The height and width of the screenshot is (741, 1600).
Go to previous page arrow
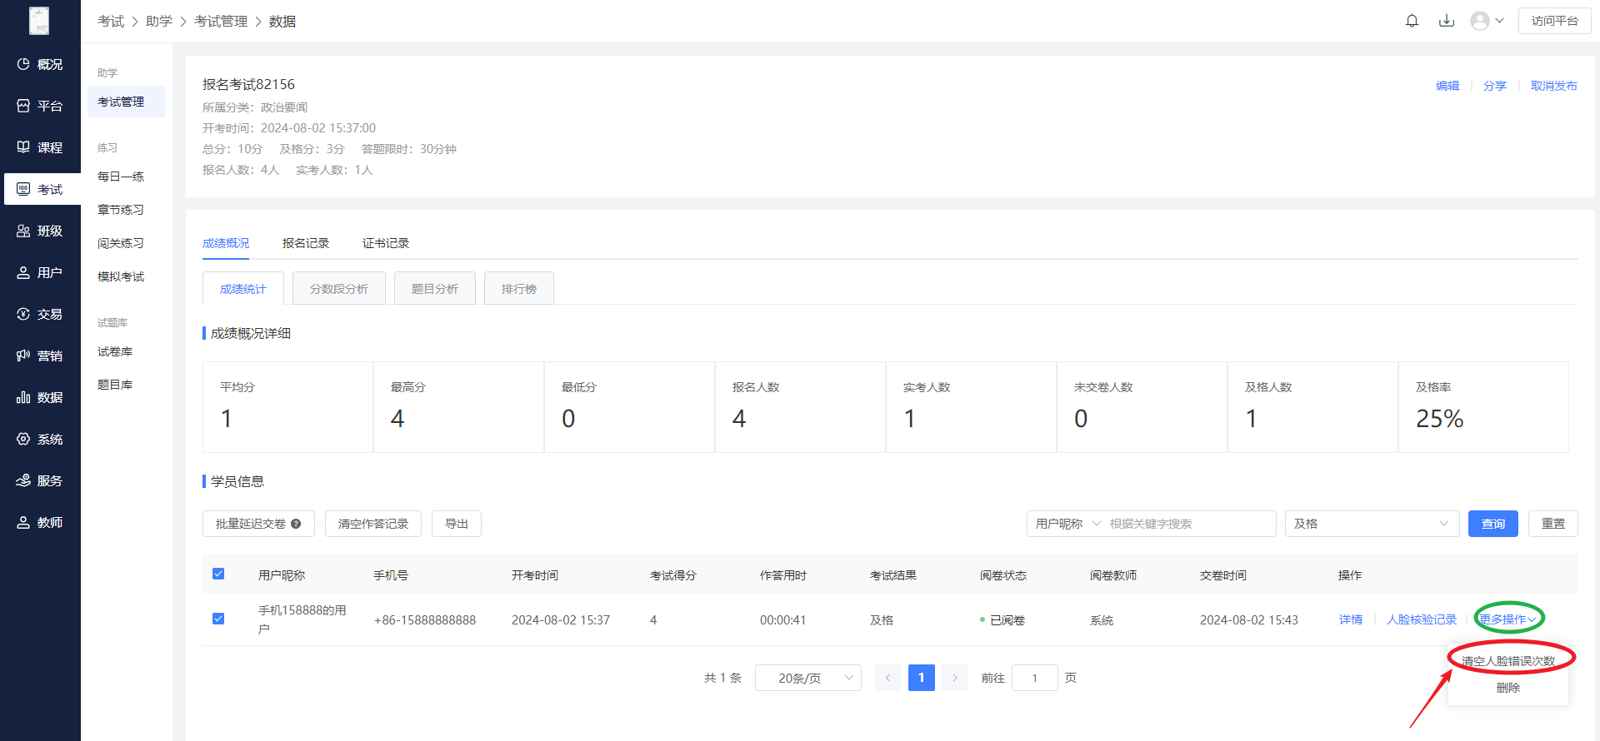888,678
